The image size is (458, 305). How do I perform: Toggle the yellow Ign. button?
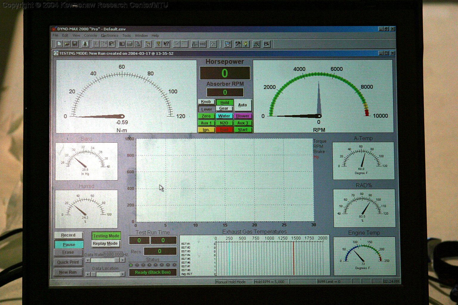[x=206, y=130]
